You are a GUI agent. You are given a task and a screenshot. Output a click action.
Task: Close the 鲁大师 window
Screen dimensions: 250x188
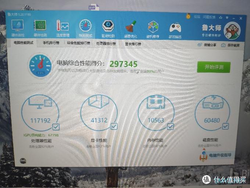(241, 18)
